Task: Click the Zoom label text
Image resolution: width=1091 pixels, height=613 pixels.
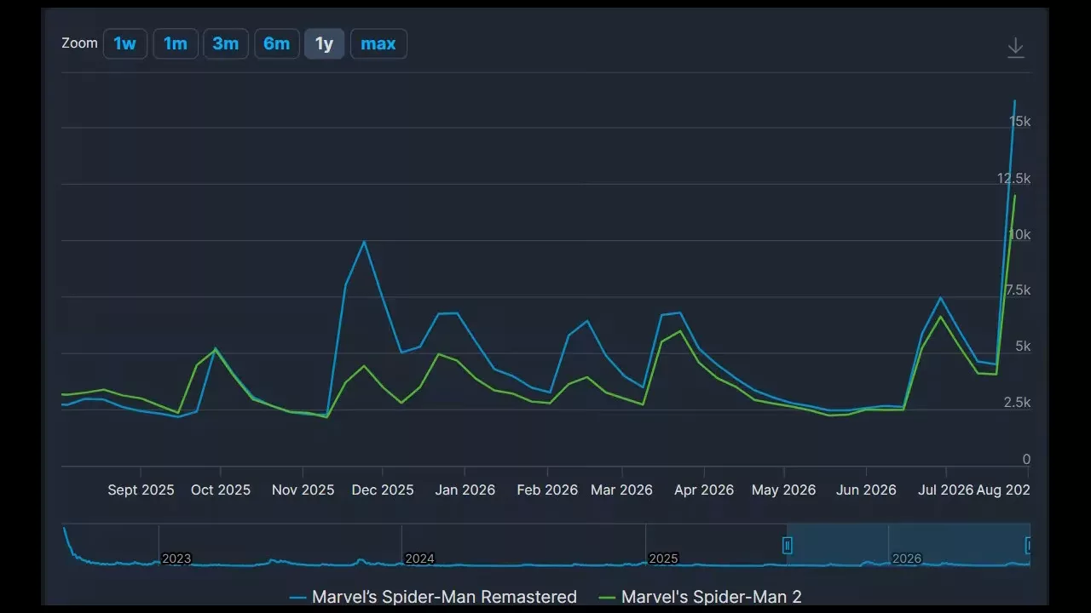Action: (79, 43)
